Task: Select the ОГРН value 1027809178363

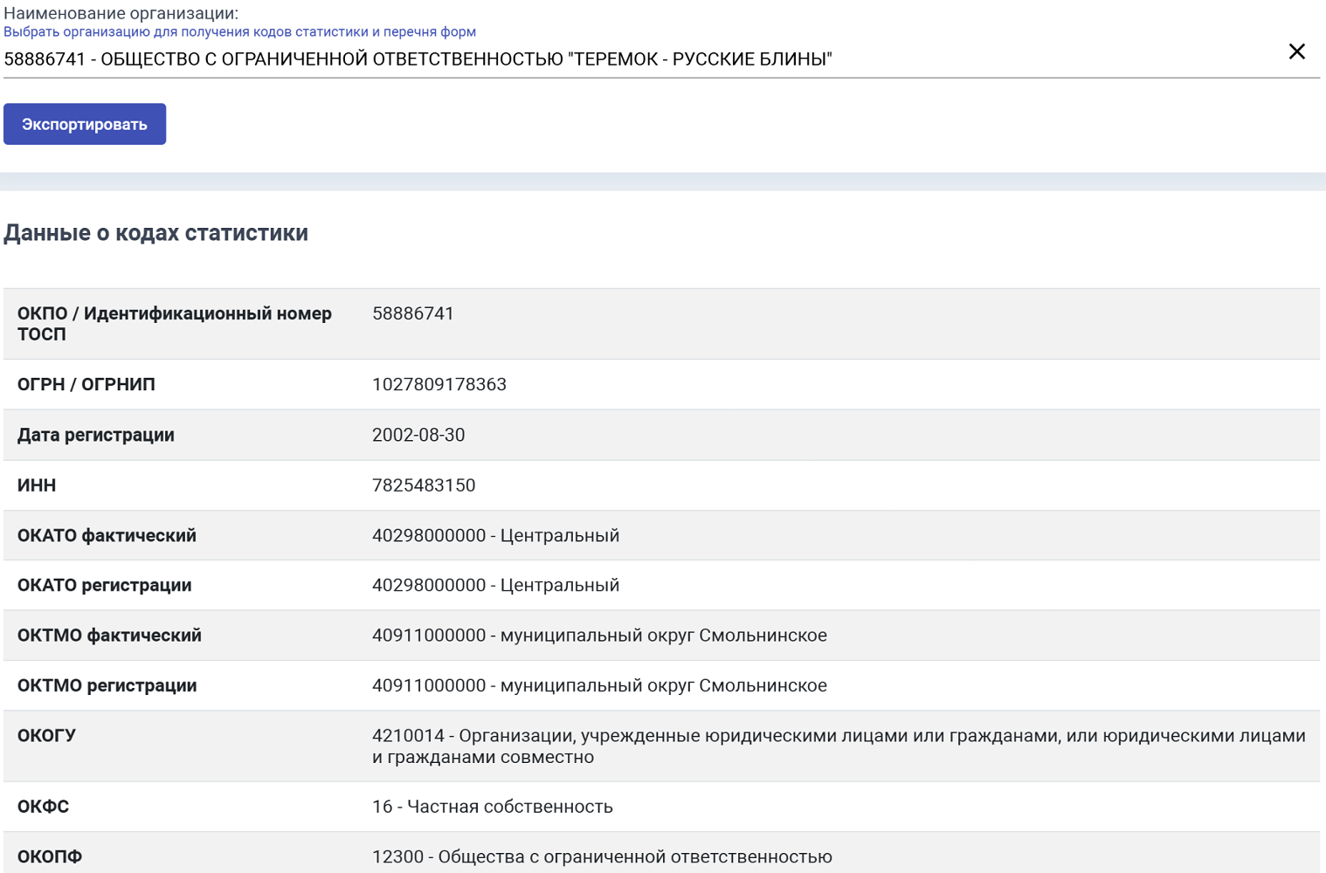Action: (439, 385)
